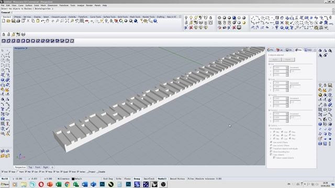Open the Transform menu in menu bar
The width and height of the screenshot is (335, 188).
pyautogui.click(x=64, y=5)
